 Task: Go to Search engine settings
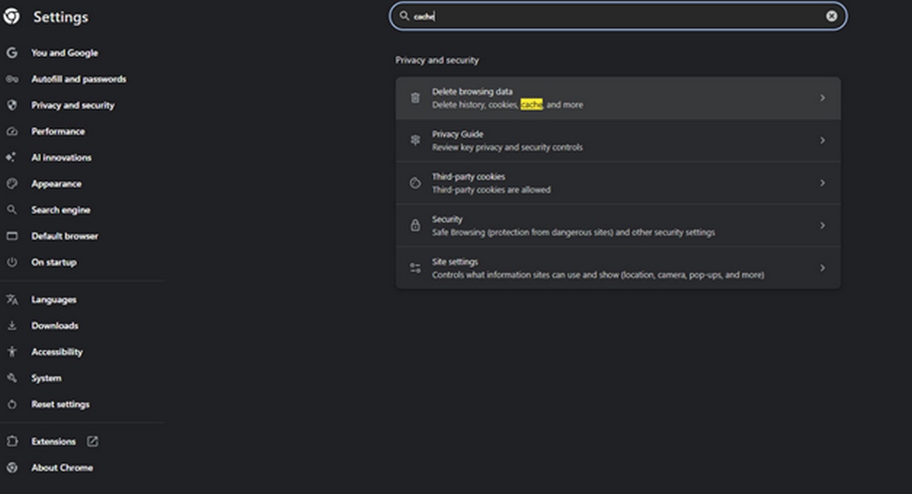61,210
